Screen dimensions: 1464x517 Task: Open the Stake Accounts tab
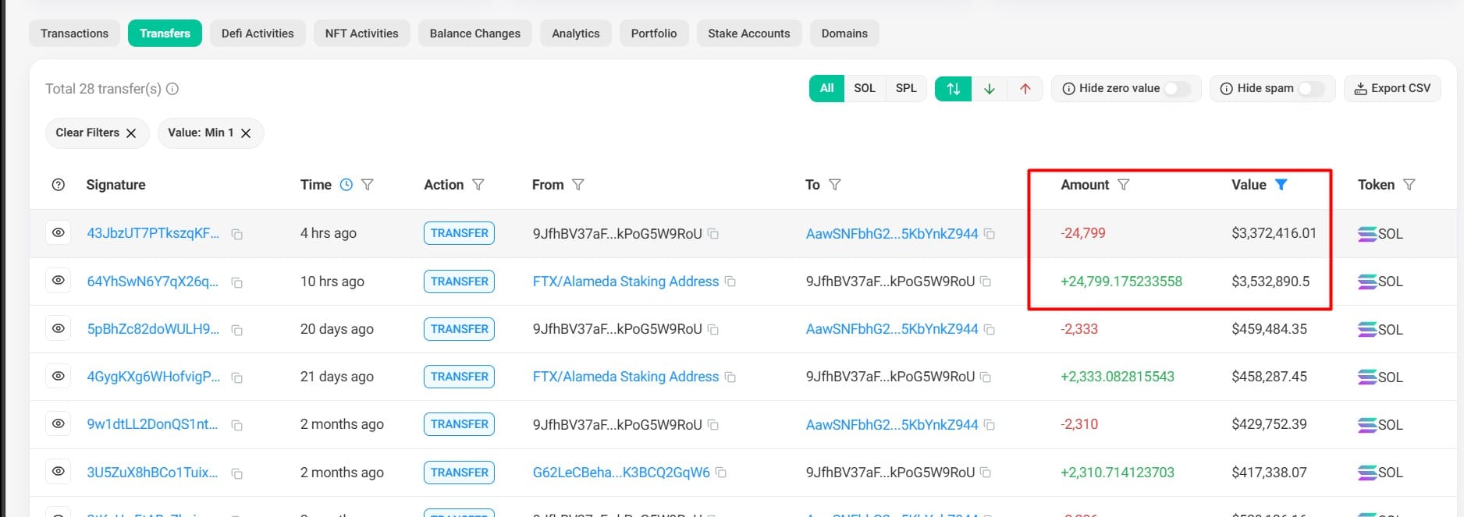click(x=748, y=34)
